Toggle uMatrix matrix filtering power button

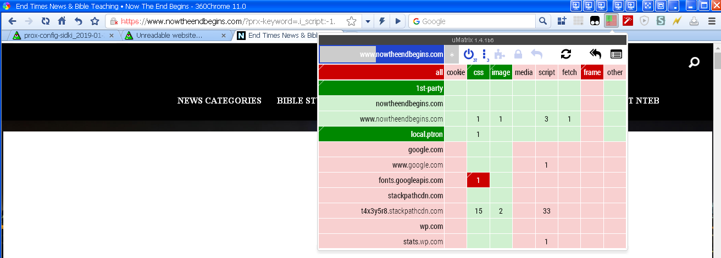[x=468, y=54]
